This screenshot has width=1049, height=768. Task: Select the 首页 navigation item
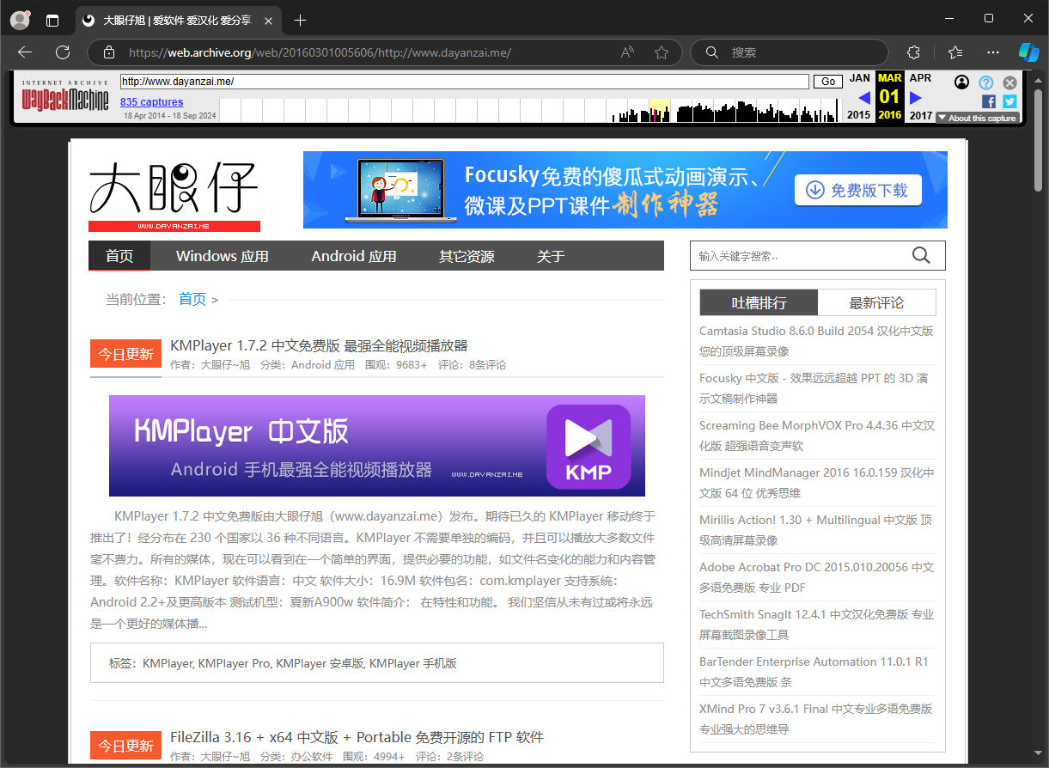[119, 256]
